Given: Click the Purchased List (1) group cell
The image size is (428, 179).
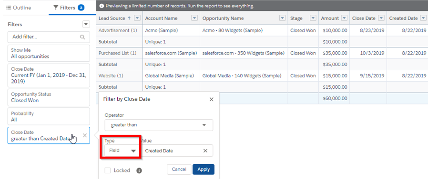Looking at the screenshot, I should 120,53.
